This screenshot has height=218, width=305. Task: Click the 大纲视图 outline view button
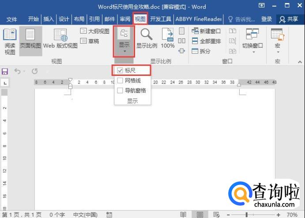point(94,31)
